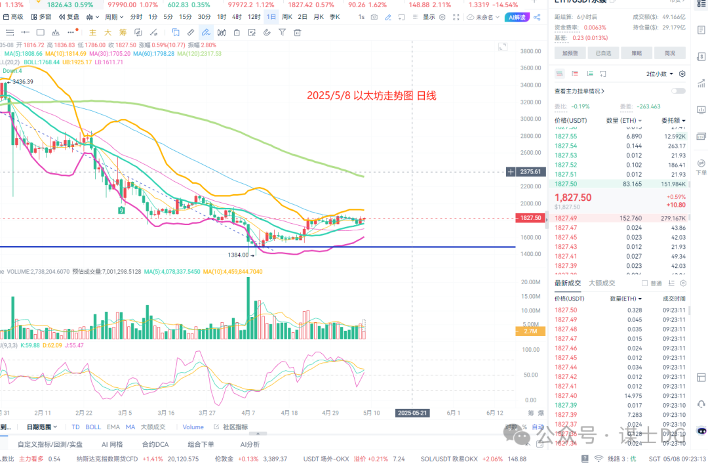This screenshot has height=464, width=708.
Task: Check the 普通 checkbox
Action: tap(645, 283)
